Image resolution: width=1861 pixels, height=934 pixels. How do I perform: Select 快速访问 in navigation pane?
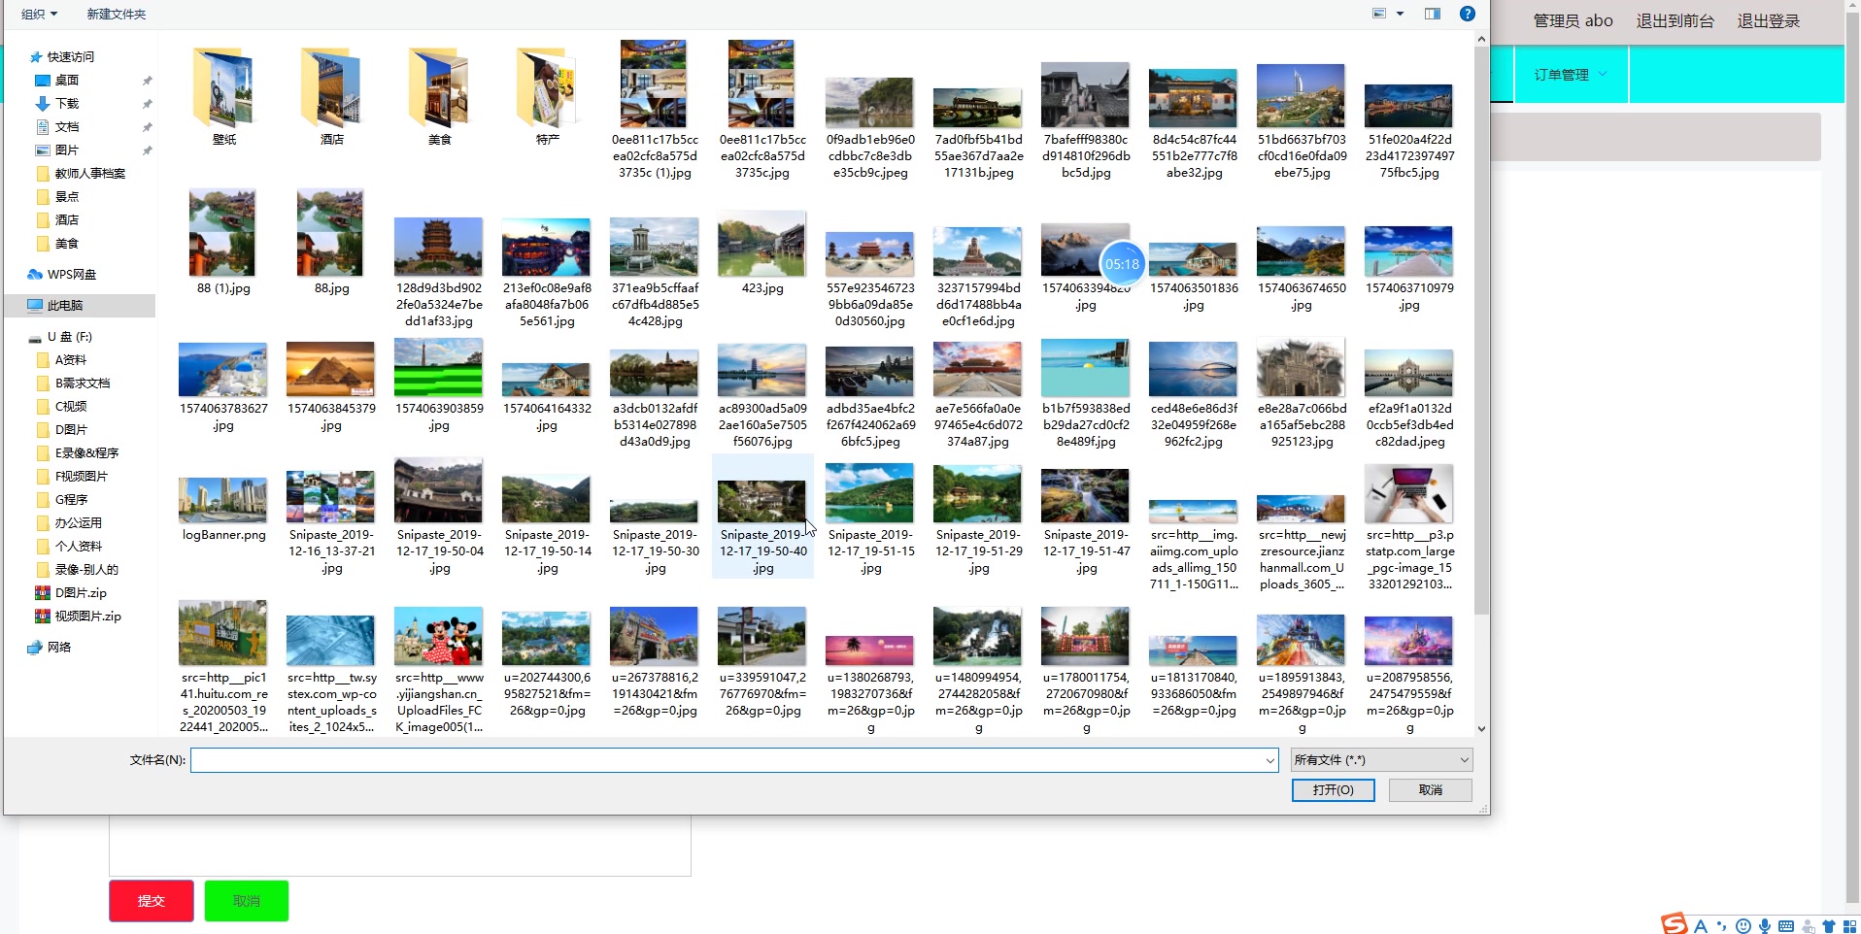(x=71, y=57)
